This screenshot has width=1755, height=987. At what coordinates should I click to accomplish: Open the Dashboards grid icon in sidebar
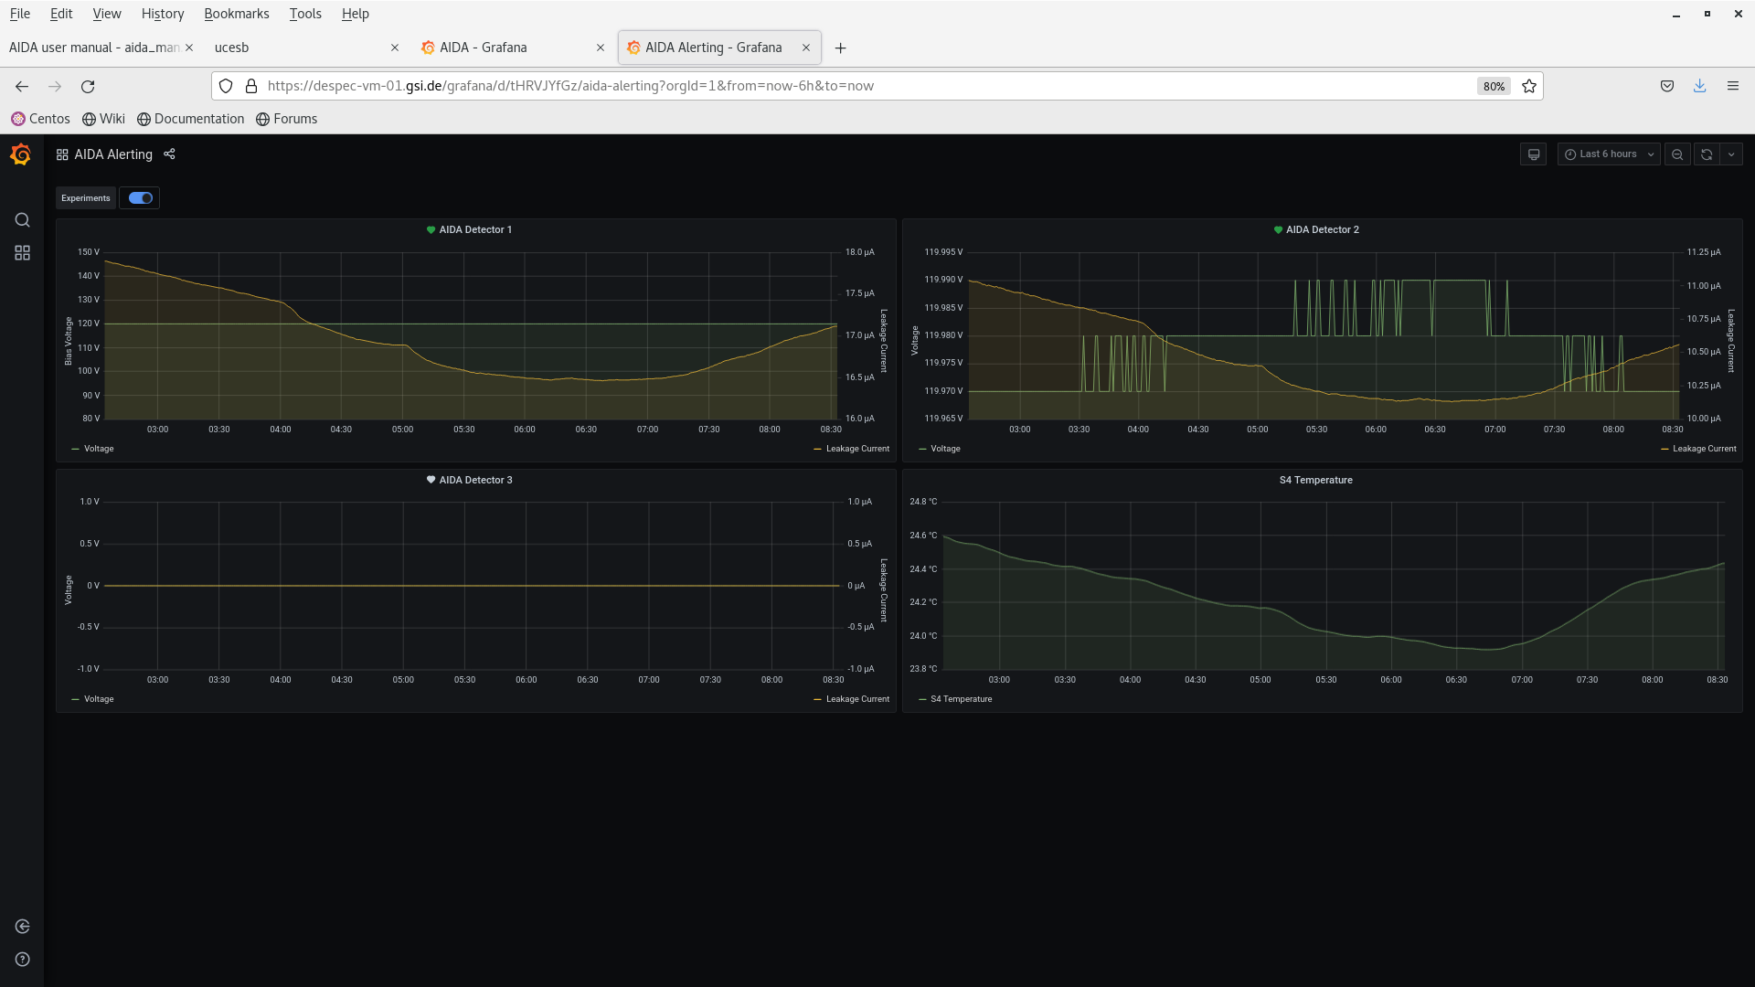click(22, 253)
